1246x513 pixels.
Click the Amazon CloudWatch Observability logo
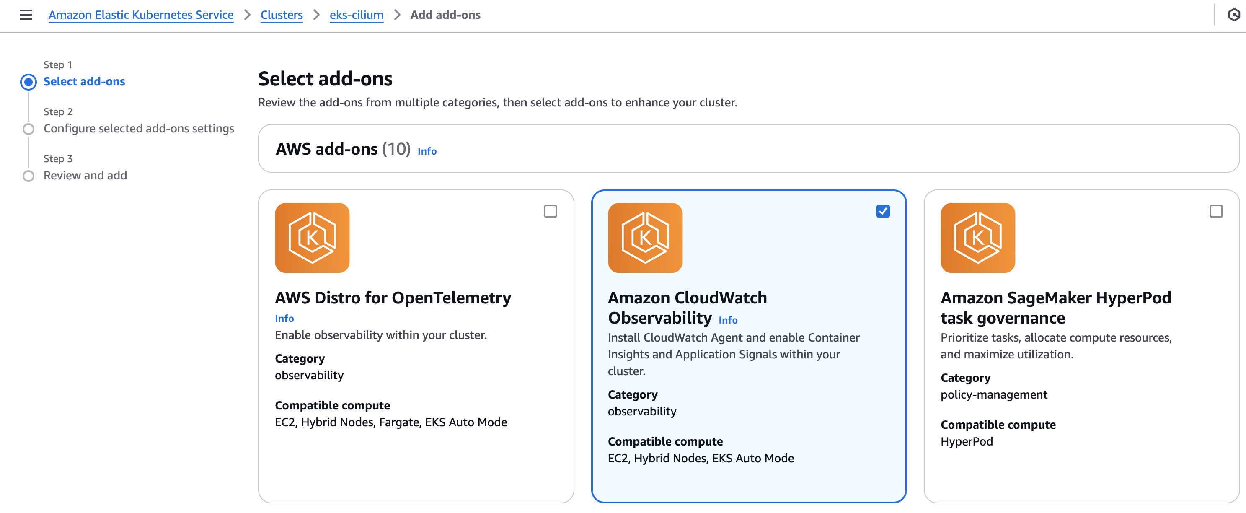click(x=645, y=238)
